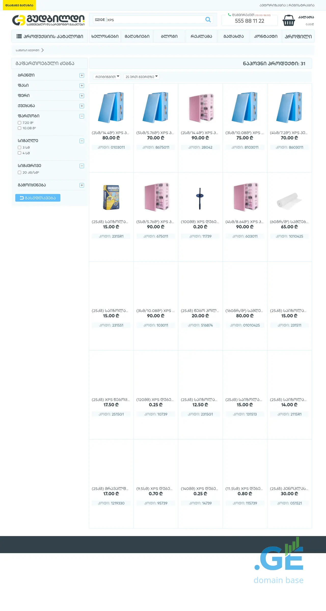This screenshot has width=326, height=611.
Task: Open the Daumant bag product thumbnail
Action: coord(111,197)
